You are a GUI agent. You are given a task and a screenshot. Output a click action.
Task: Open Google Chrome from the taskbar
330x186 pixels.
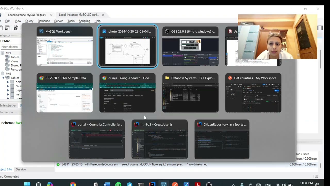(x=73, y=184)
